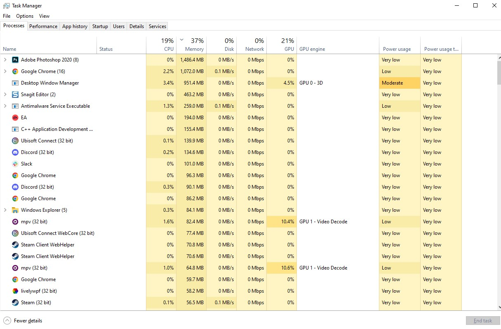Screen dimensions: 501x329
Task: Click the Power usage column header
Action: click(x=400, y=45)
